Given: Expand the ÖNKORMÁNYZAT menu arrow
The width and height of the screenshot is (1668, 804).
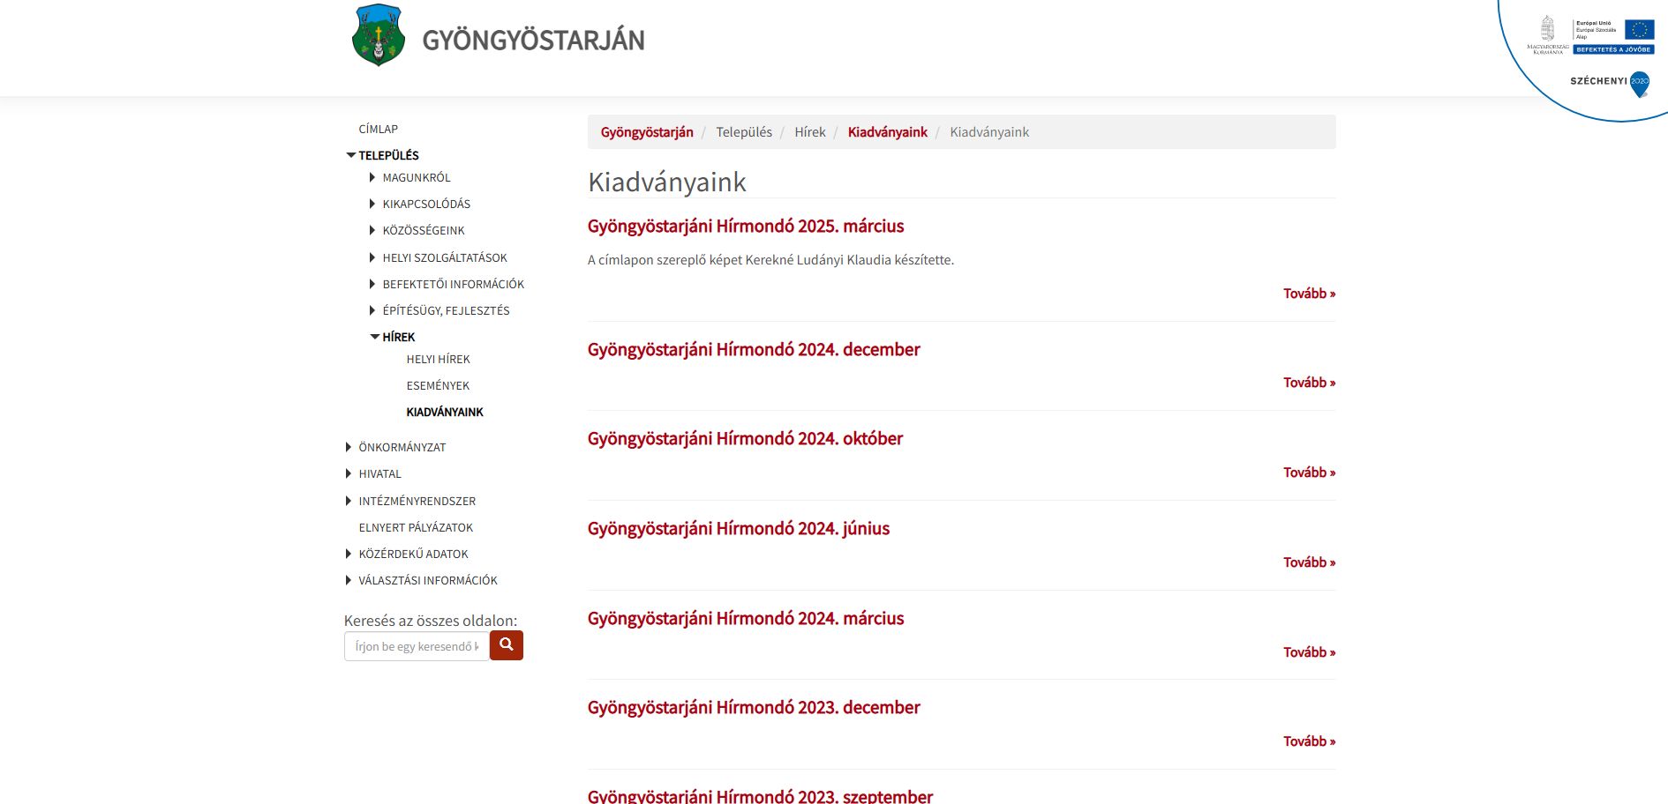Looking at the screenshot, I should click(349, 447).
